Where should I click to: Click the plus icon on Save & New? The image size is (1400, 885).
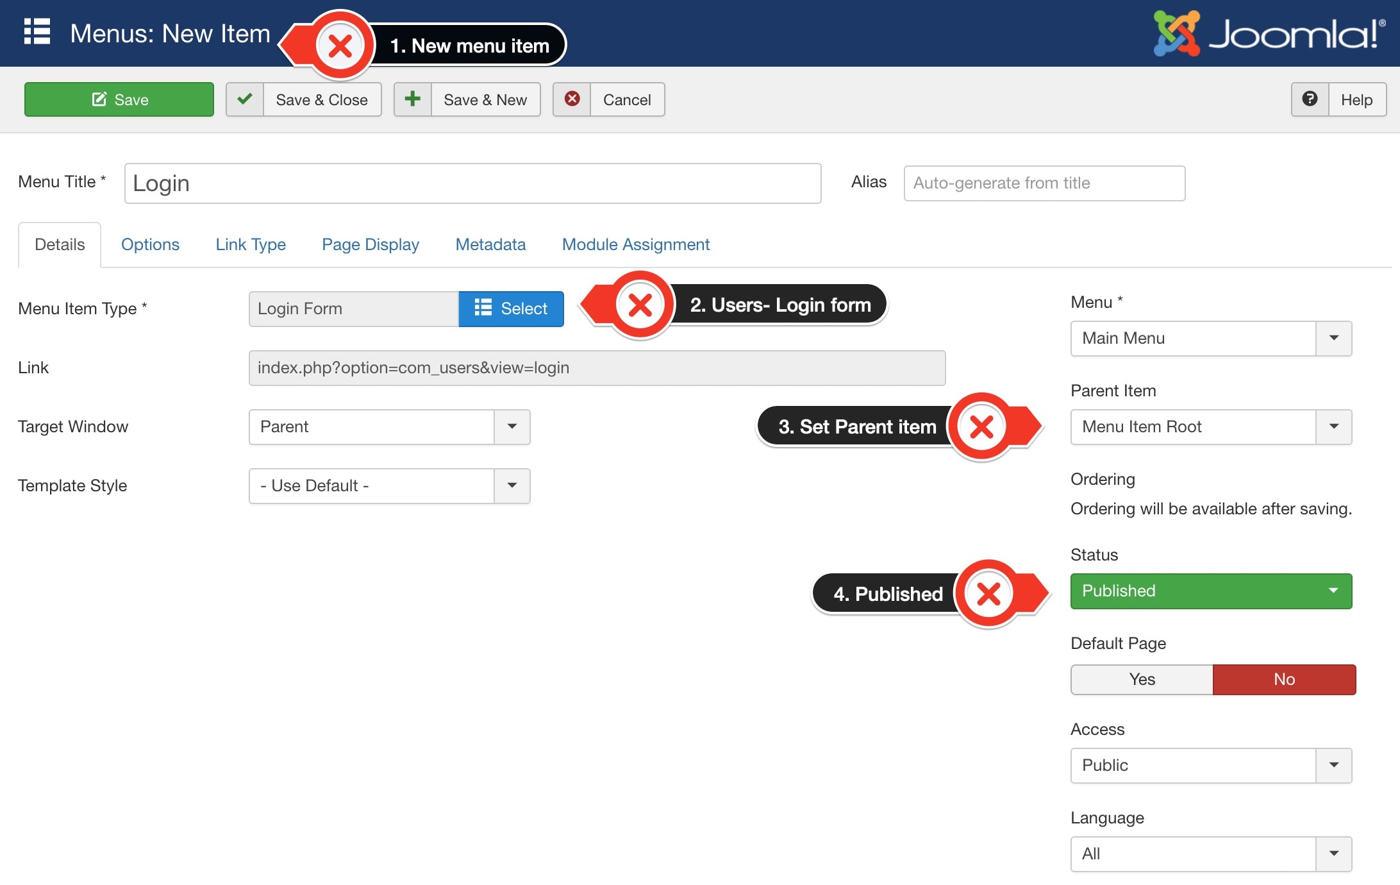click(413, 99)
